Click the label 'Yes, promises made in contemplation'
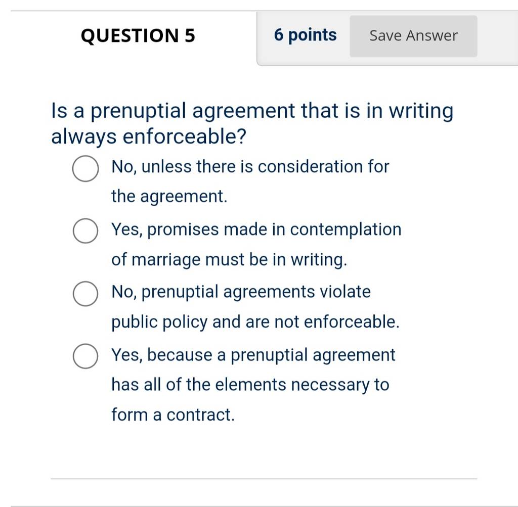The height and width of the screenshot is (507, 518). (256, 229)
